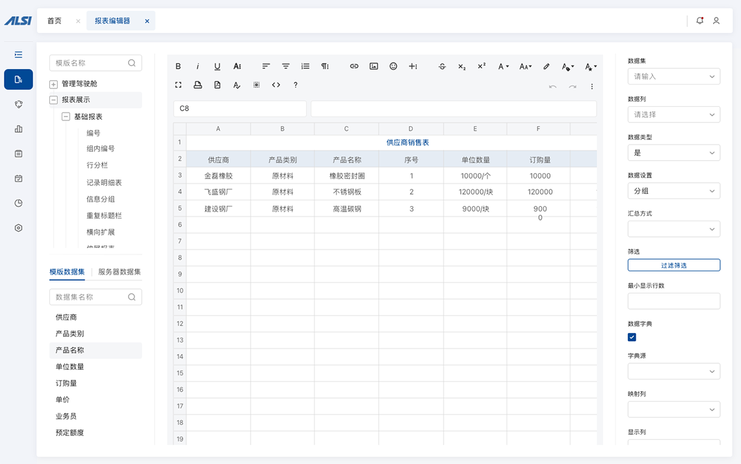Insert an image from the toolbar
Viewport: 741px width, 464px height.
pos(374,66)
